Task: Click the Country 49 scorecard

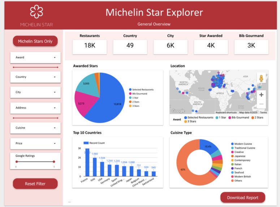Action: pyautogui.click(x=130, y=47)
